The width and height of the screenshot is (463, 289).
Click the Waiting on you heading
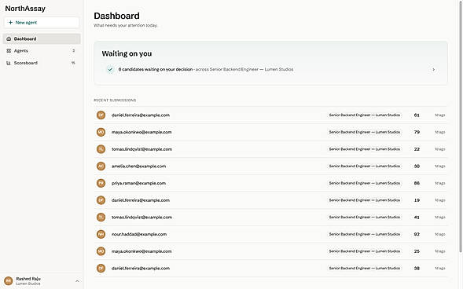[127, 53]
